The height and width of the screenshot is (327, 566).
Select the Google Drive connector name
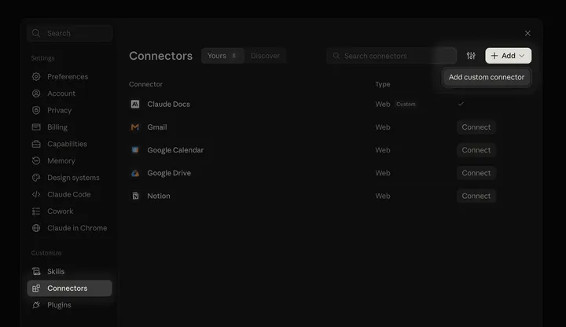pyautogui.click(x=169, y=173)
